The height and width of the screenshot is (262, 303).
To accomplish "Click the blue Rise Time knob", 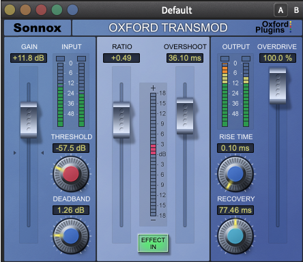I will pyautogui.click(x=235, y=174).
